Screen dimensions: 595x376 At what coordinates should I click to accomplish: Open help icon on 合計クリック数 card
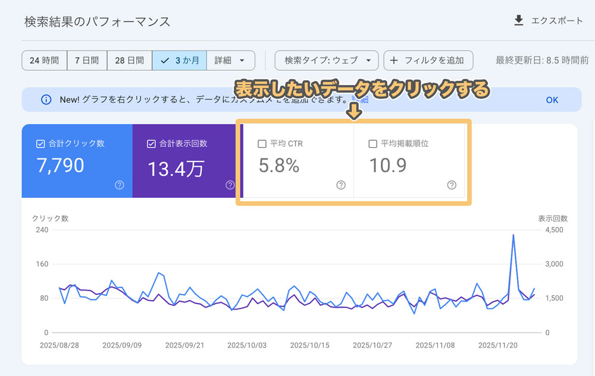[119, 185]
